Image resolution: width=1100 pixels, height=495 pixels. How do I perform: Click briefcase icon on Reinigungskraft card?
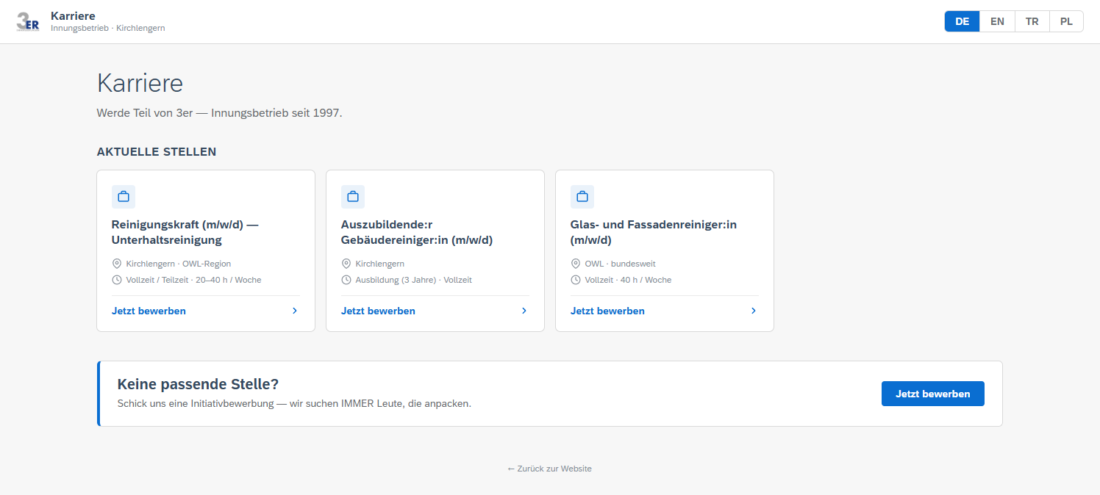[124, 197]
